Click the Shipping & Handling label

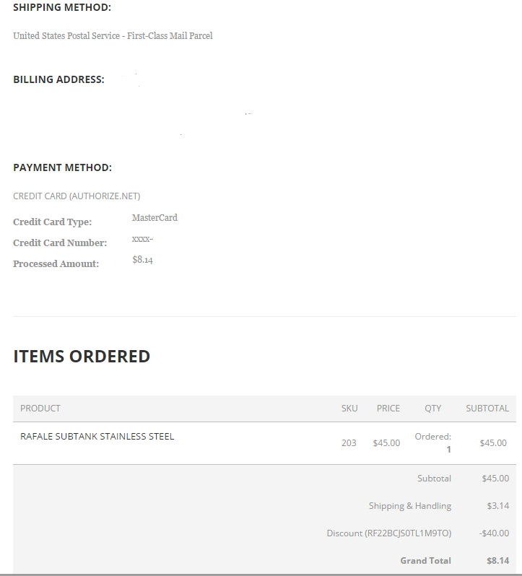point(409,506)
